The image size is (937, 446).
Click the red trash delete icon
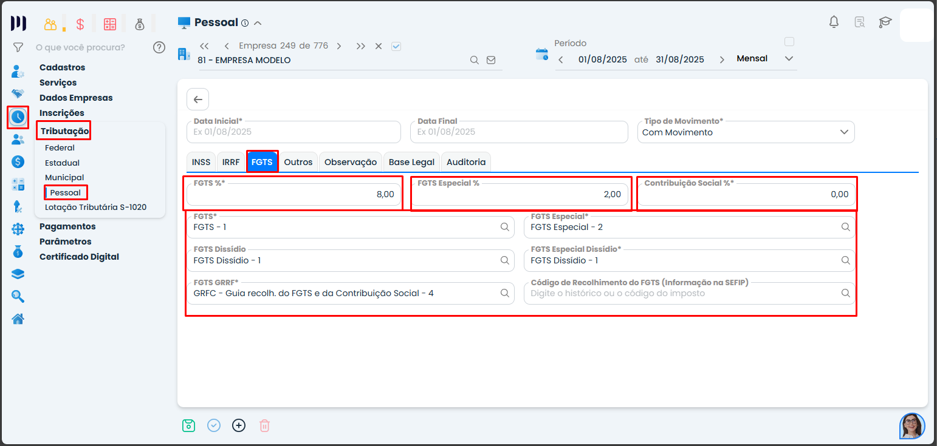[264, 425]
